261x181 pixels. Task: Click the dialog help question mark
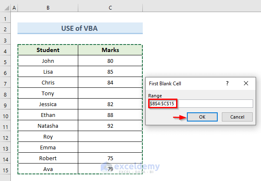point(227,83)
